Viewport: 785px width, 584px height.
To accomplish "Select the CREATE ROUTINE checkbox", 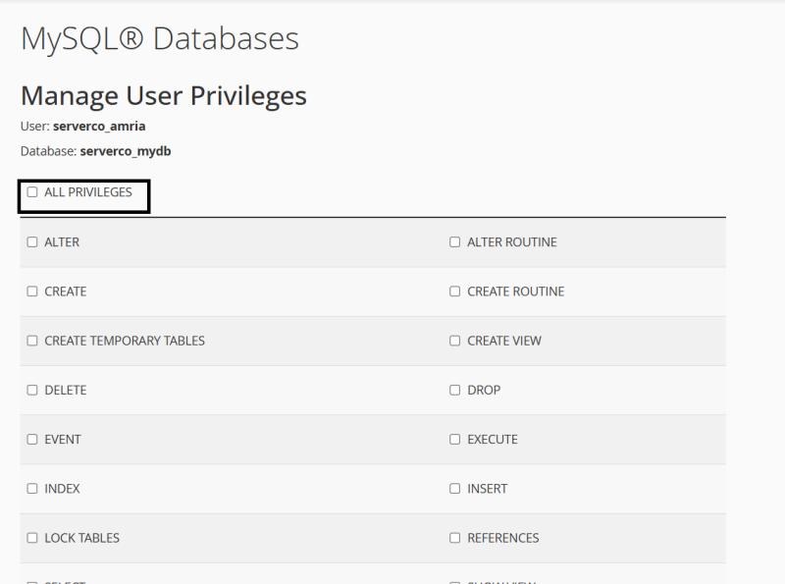I will 454,292.
